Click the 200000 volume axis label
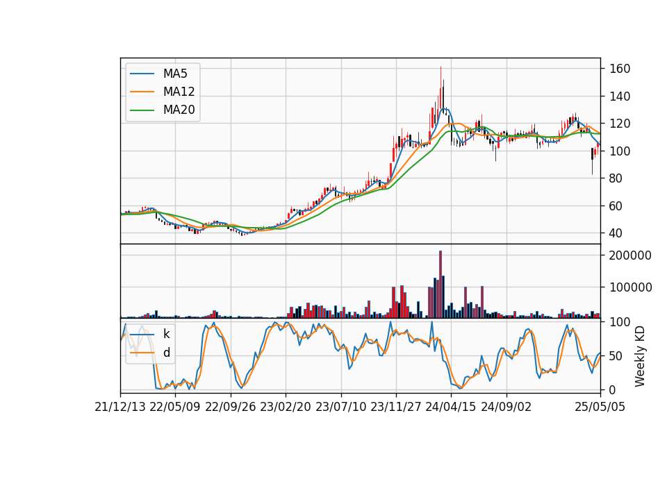Image resolution: width=667 pixels, height=479 pixels. tap(630, 255)
